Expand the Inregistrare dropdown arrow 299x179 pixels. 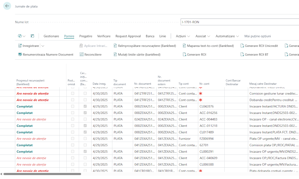43,46
